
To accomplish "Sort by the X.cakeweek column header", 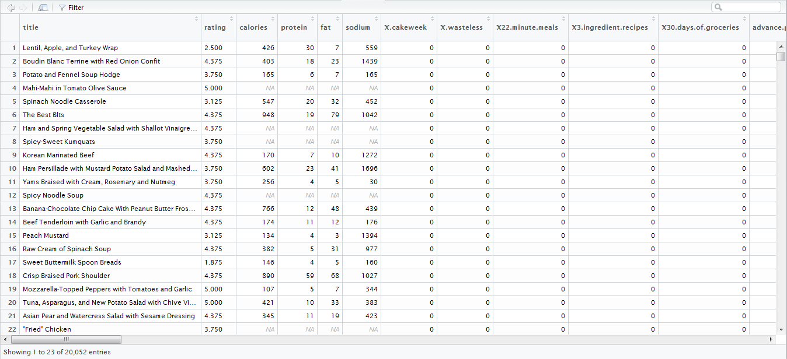I will pos(409,27).
